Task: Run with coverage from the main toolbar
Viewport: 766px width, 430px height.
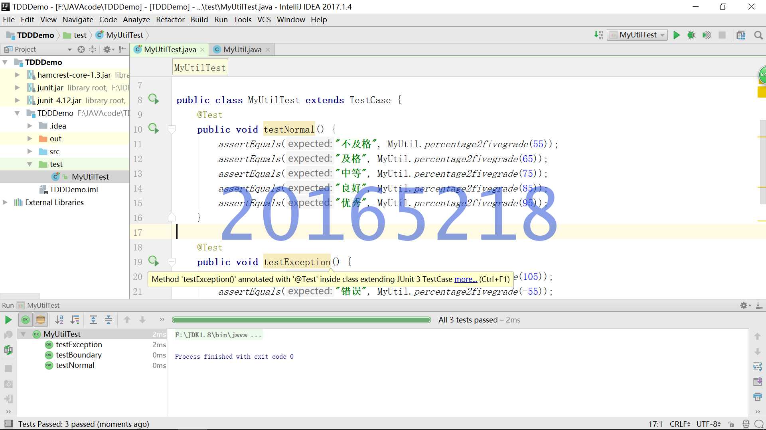Action: pos(707,35)
